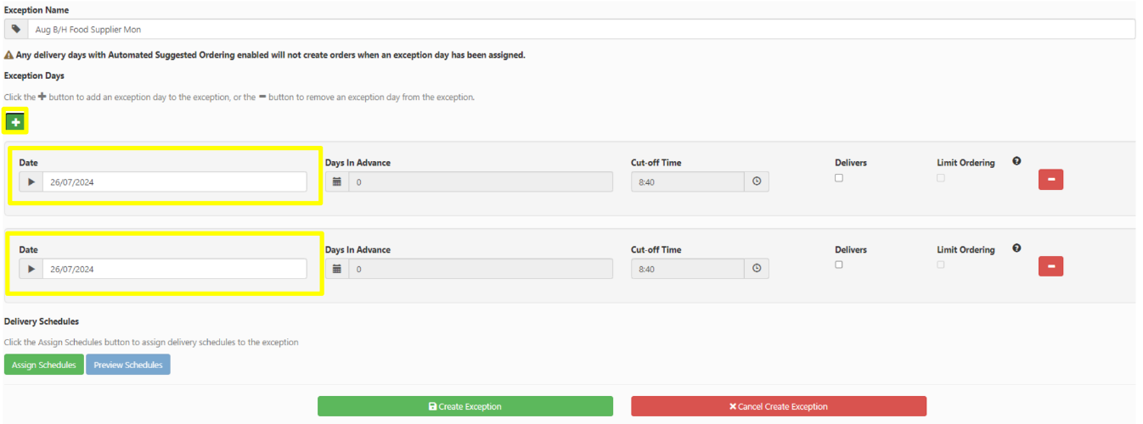Expand the first Date picker arrow
This screenshot has height=424, width=1143.
[x=31, y=181]
